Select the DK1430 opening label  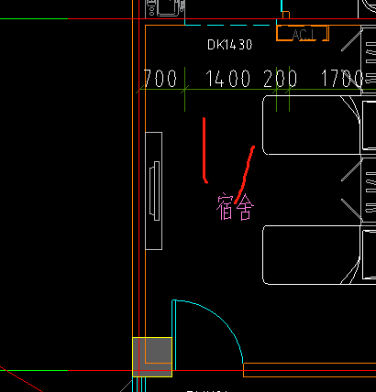coord(229,45)
